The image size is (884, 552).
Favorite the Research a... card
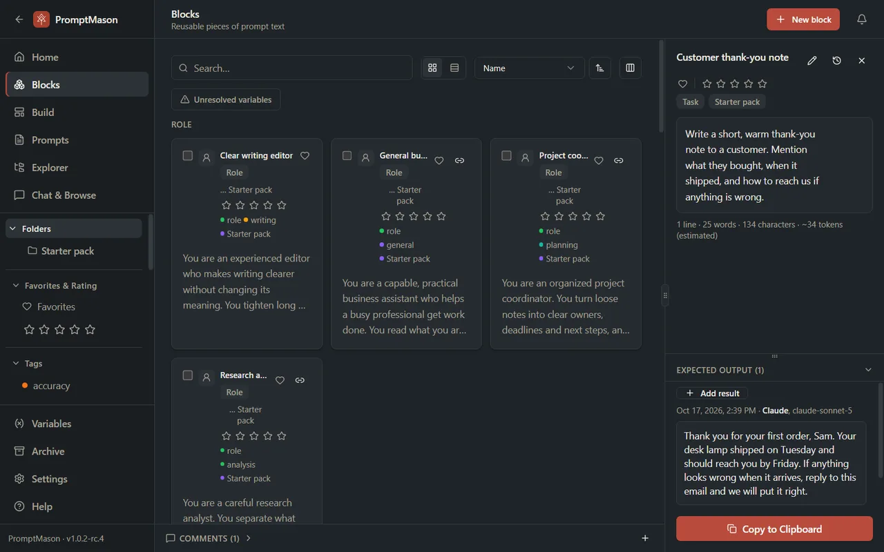280,380
